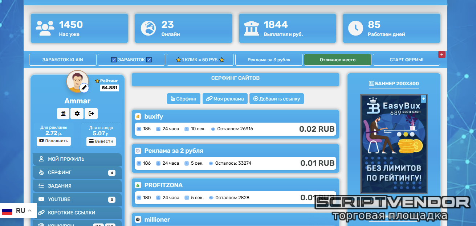This screenshot has height=226, width=476.
Task: Click the image icon beside БАННЕР 200X300
Action: (371, 83)
